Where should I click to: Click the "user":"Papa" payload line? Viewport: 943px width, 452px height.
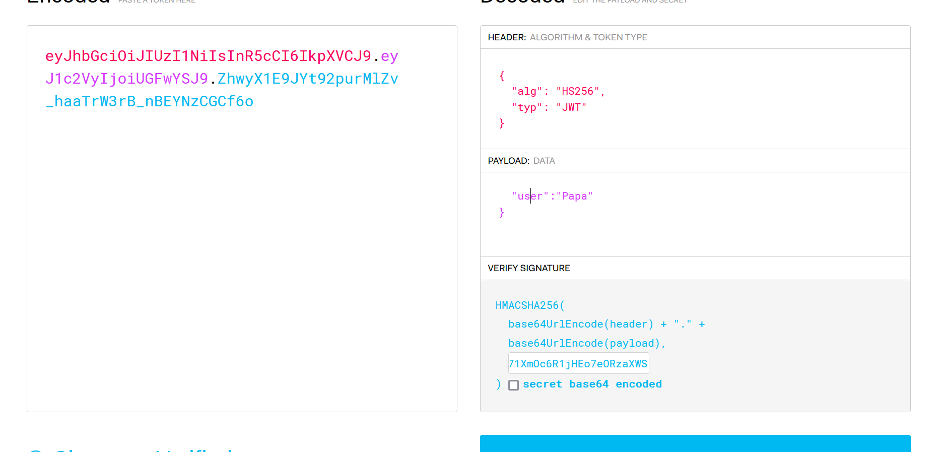[x=552, y=196]
